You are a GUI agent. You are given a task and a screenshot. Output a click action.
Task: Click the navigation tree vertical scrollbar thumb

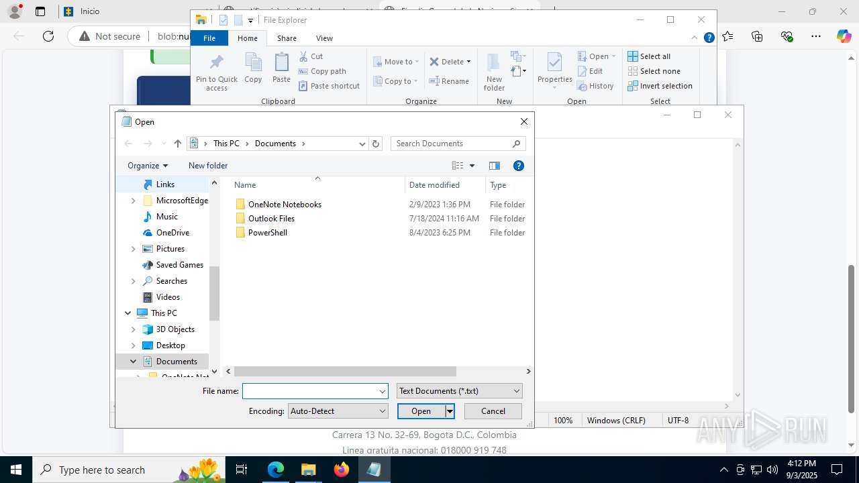(215, 293)
